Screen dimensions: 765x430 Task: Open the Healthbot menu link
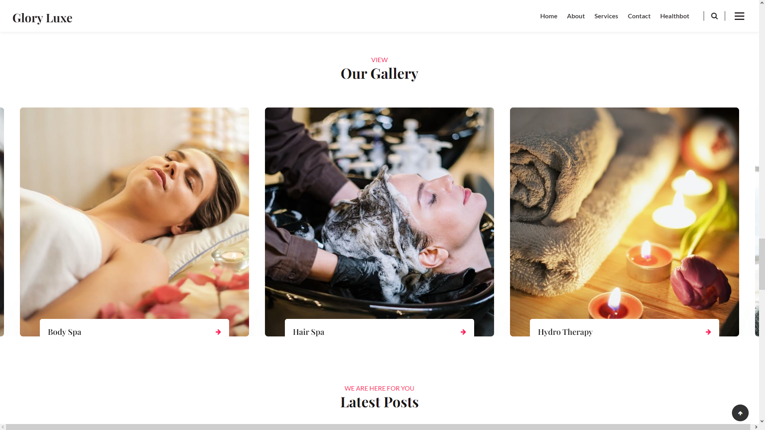point(675,16)
